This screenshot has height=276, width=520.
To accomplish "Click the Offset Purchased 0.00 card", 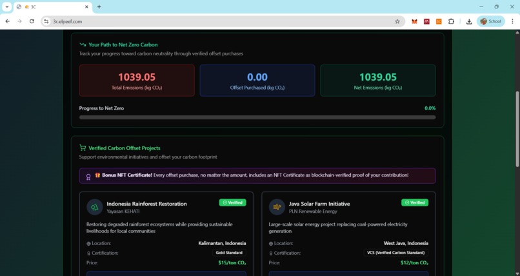I will click(257, 81).
